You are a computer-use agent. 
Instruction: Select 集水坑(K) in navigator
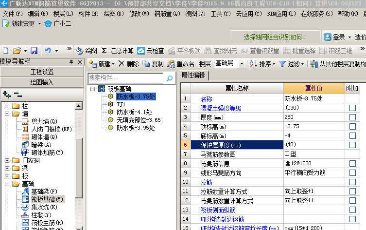[x=44, y=207]
